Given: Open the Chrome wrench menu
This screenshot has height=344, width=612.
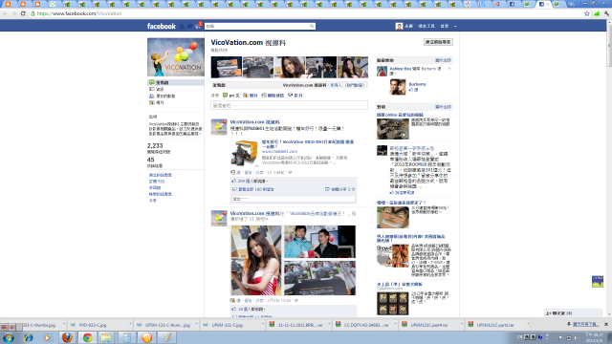Looking at the screenshot, I should [x=606, y=13].
